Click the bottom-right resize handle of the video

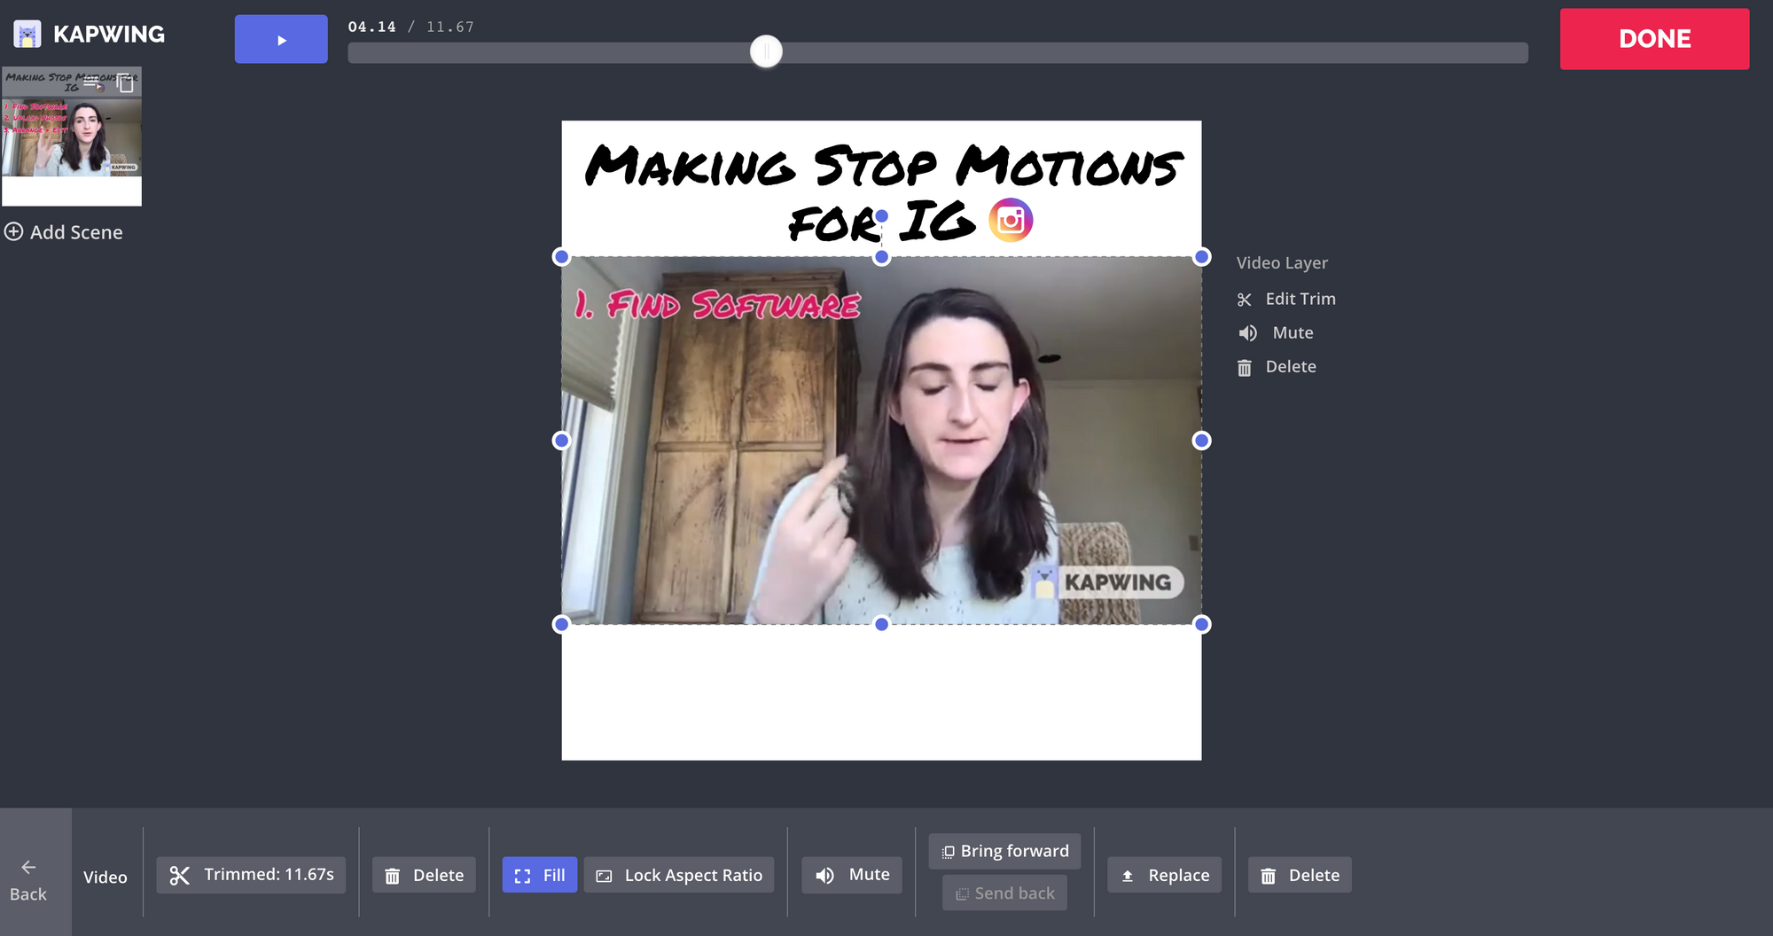(x=1201, y=624)
